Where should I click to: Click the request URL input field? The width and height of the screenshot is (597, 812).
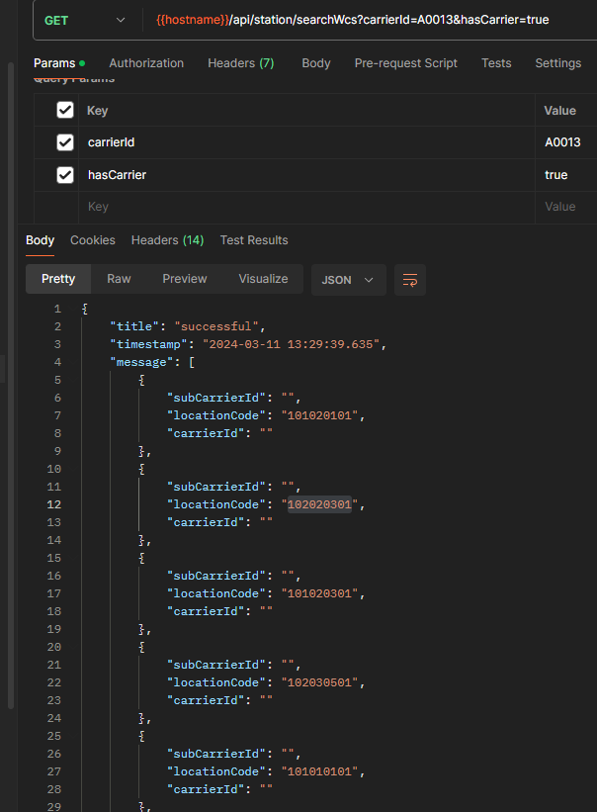pos(371,20)
